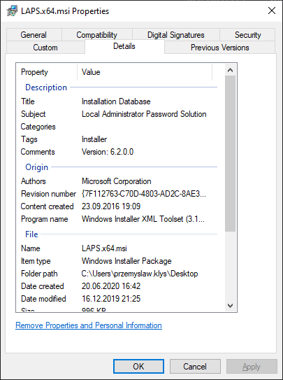
Task: Select Date modified value 16.12.2019 21:25
Action: (x=111, y=299)
